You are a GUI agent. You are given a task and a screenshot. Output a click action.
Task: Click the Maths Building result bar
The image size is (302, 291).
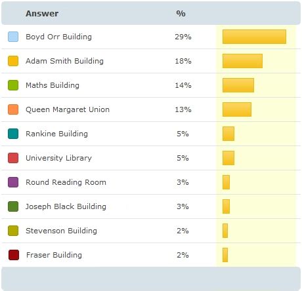[x=238, y=85]
